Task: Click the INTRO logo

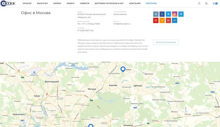Action: [x=8, y=3]
